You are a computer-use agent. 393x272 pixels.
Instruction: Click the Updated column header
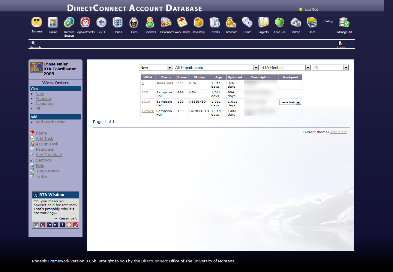click(235, 77)
